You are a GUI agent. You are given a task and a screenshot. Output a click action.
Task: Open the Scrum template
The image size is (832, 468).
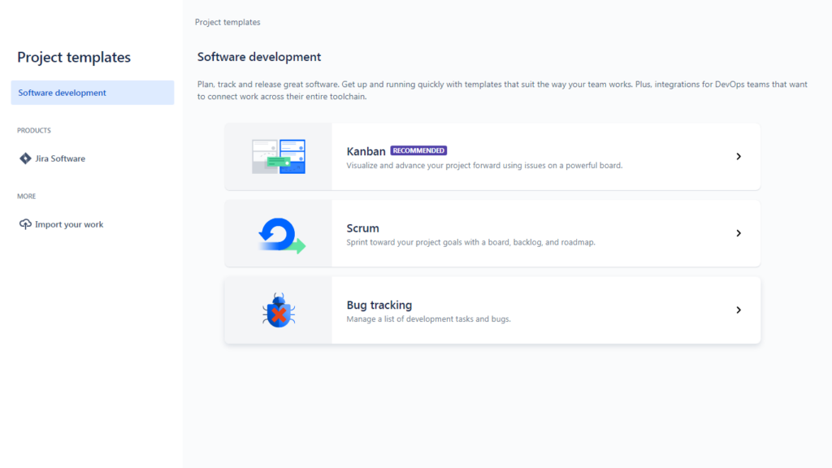tap(362, 228)
